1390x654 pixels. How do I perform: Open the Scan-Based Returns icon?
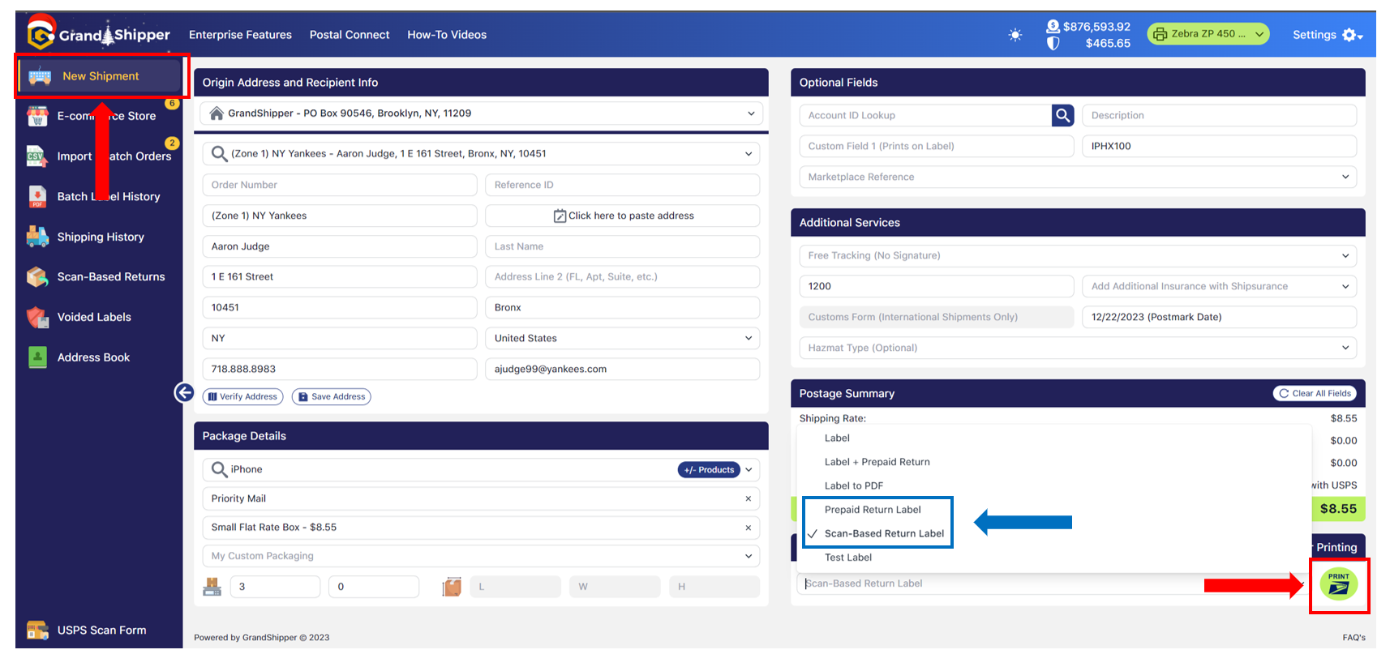click(x=37, y=276)
